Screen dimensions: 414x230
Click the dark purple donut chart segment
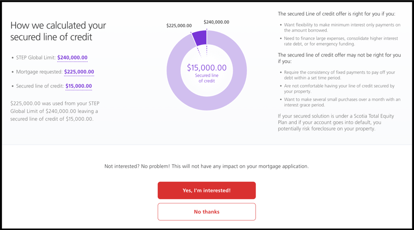point(200,38)
